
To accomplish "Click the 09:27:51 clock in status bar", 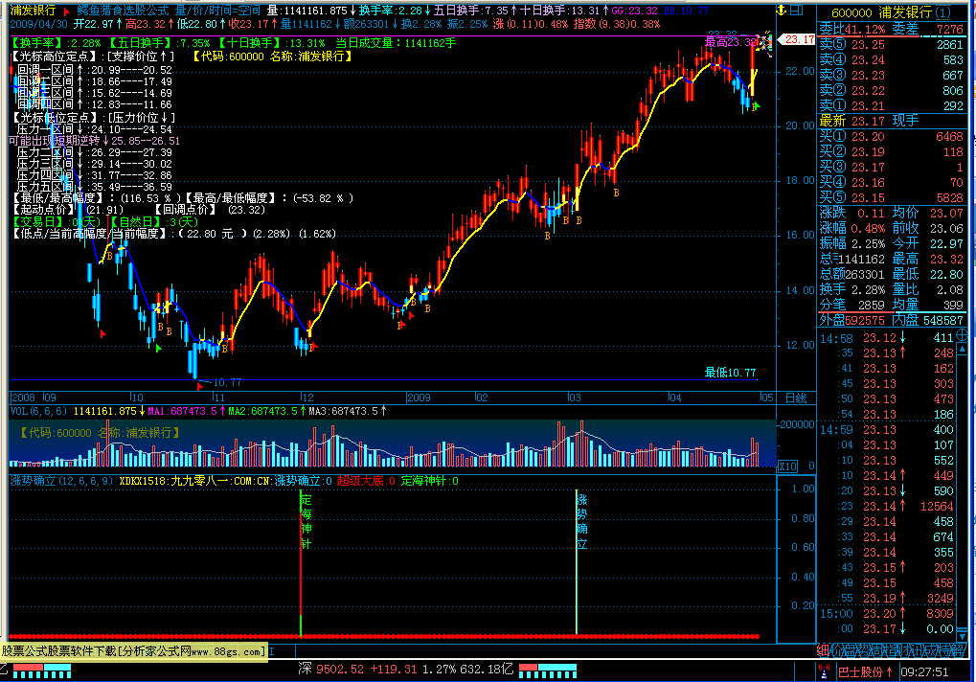I will click(924, 672).
